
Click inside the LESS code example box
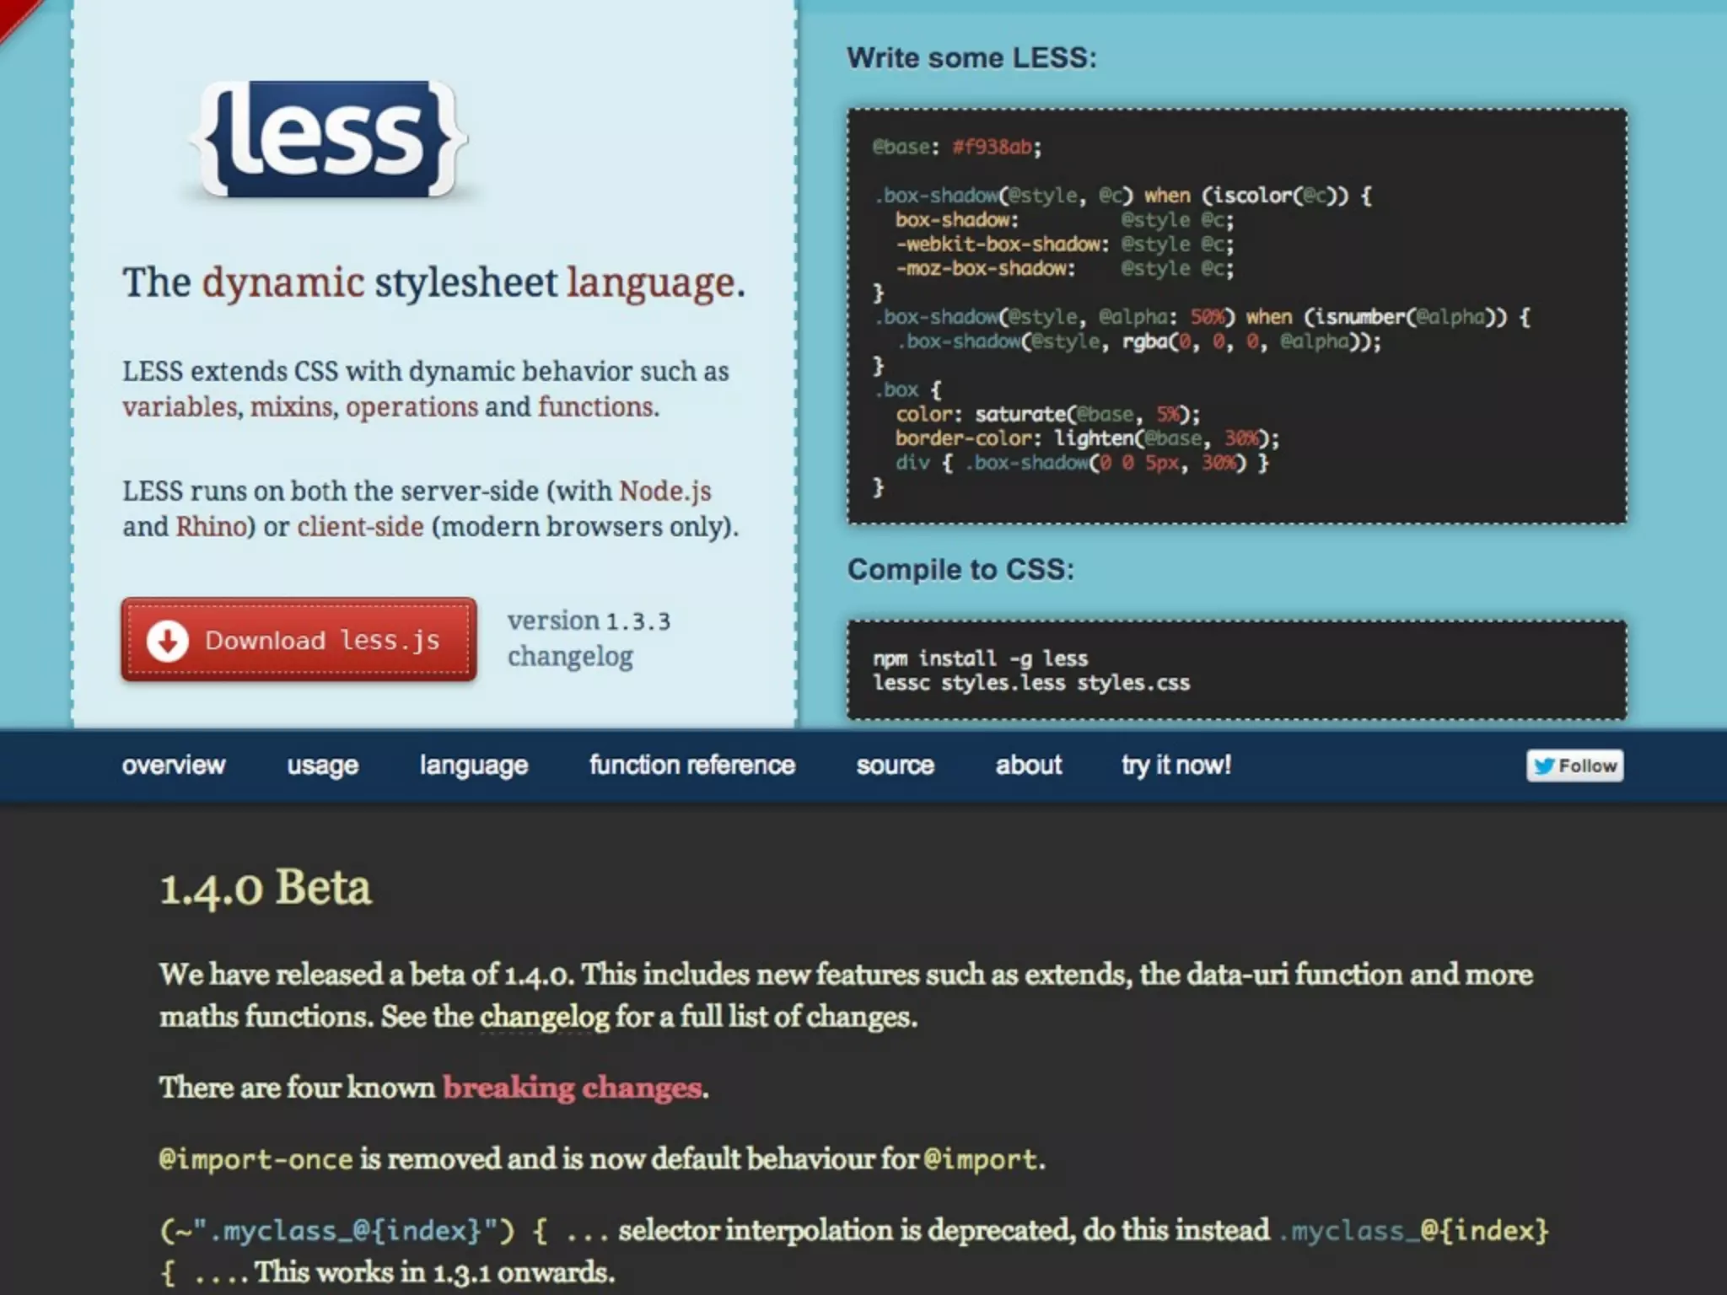1236,316
